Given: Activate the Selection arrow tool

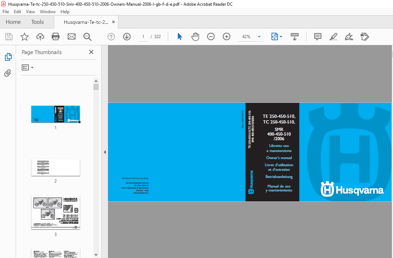Looking at the screenshot, I should 180,37.
